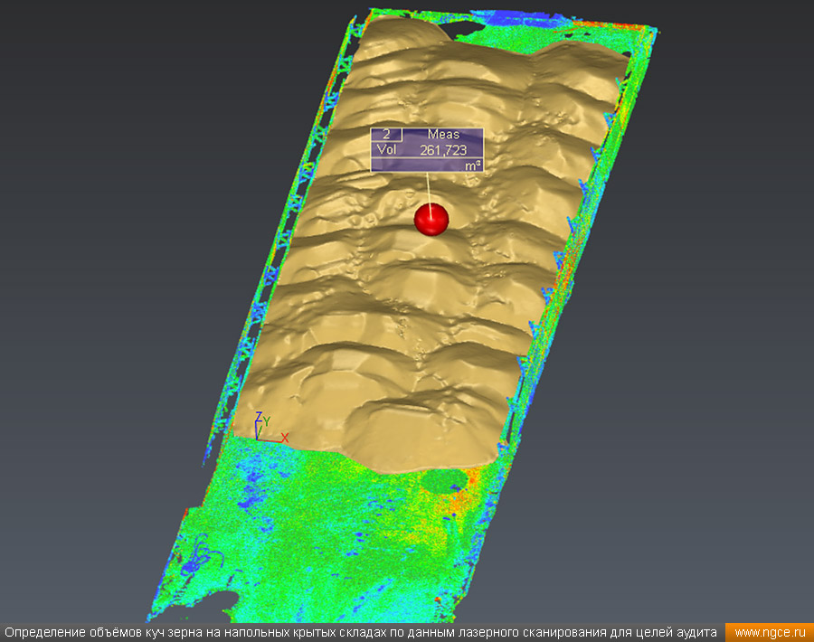814x642 pixels.
Task: Click the Russian caption text at bottom
Action: tap(362, 633)
